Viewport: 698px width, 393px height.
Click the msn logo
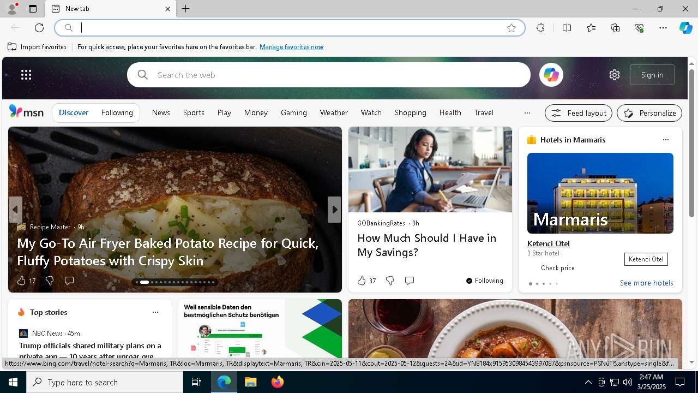pos(26,112)
